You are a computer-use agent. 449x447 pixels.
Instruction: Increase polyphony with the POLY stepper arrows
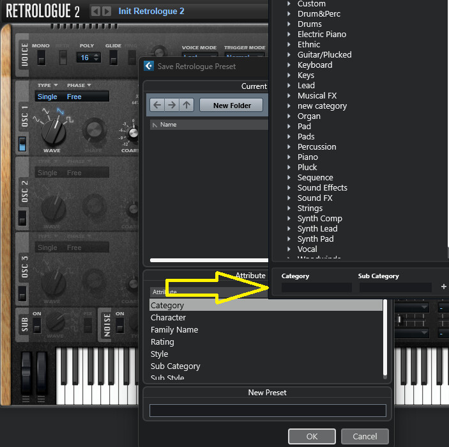pyautogui.click(x=96, y=56)
